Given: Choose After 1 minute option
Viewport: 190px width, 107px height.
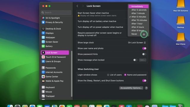Looking at the screenshot, I should tap(138, 13).
